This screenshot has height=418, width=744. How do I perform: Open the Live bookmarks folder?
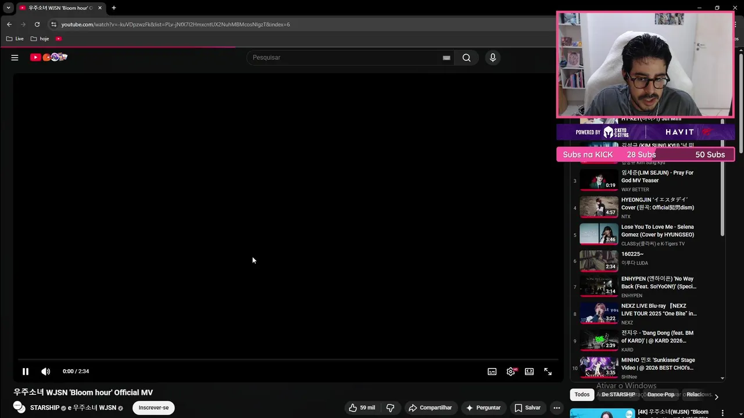click(15, 39)
